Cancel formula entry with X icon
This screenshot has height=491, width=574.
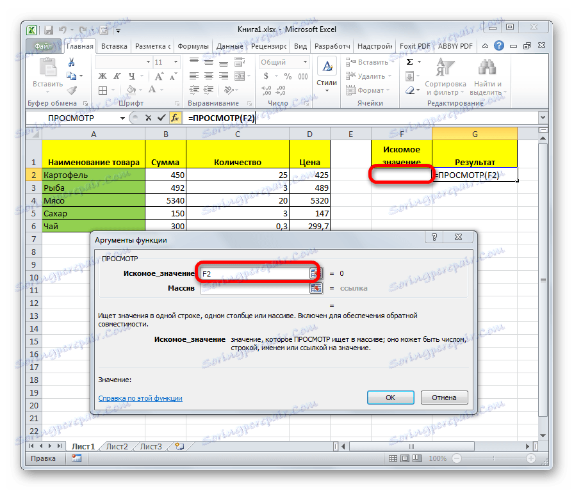[148, 118]
